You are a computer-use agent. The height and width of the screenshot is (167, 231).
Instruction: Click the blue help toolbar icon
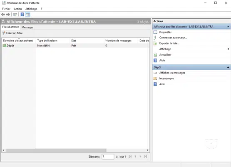22,15
